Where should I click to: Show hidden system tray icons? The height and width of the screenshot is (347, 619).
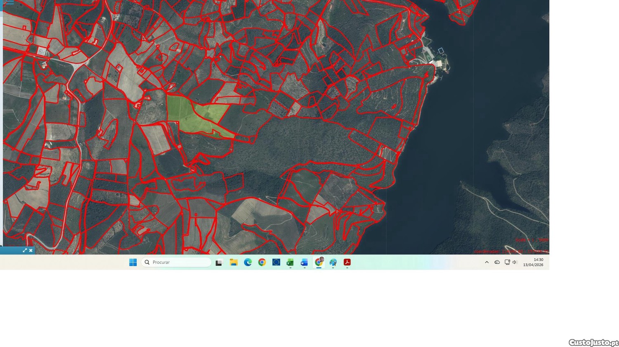point(487,262)
